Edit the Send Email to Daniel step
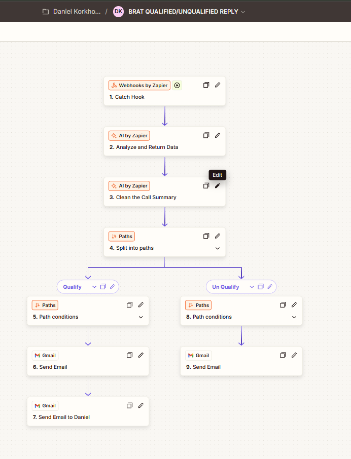 coord(141,405)
